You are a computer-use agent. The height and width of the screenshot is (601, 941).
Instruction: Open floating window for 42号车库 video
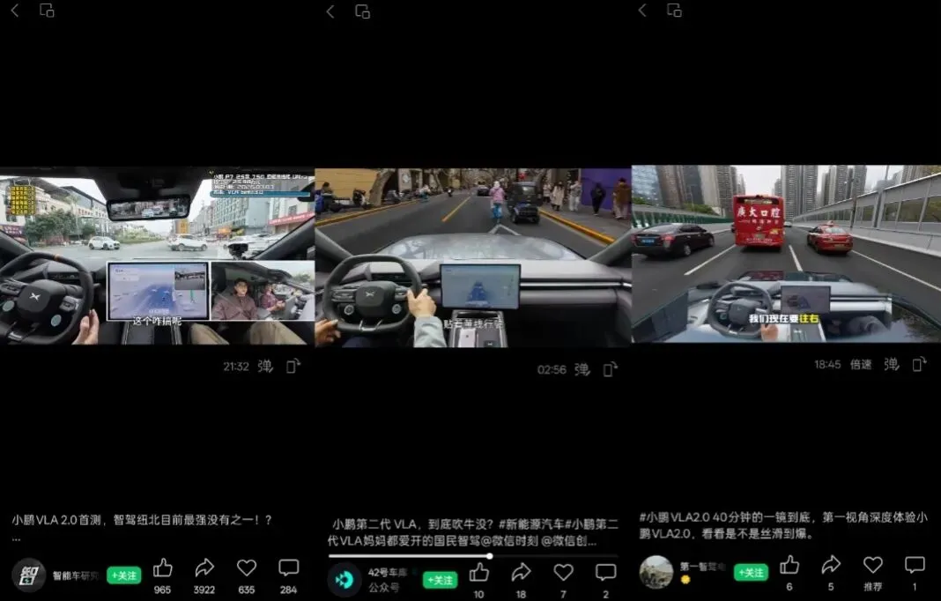(x=362, y=11)
